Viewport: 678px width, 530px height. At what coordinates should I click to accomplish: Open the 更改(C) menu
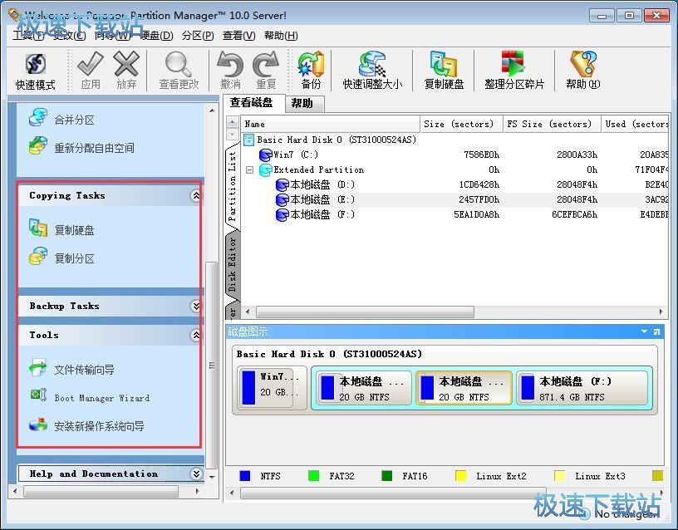coord(69,36)
